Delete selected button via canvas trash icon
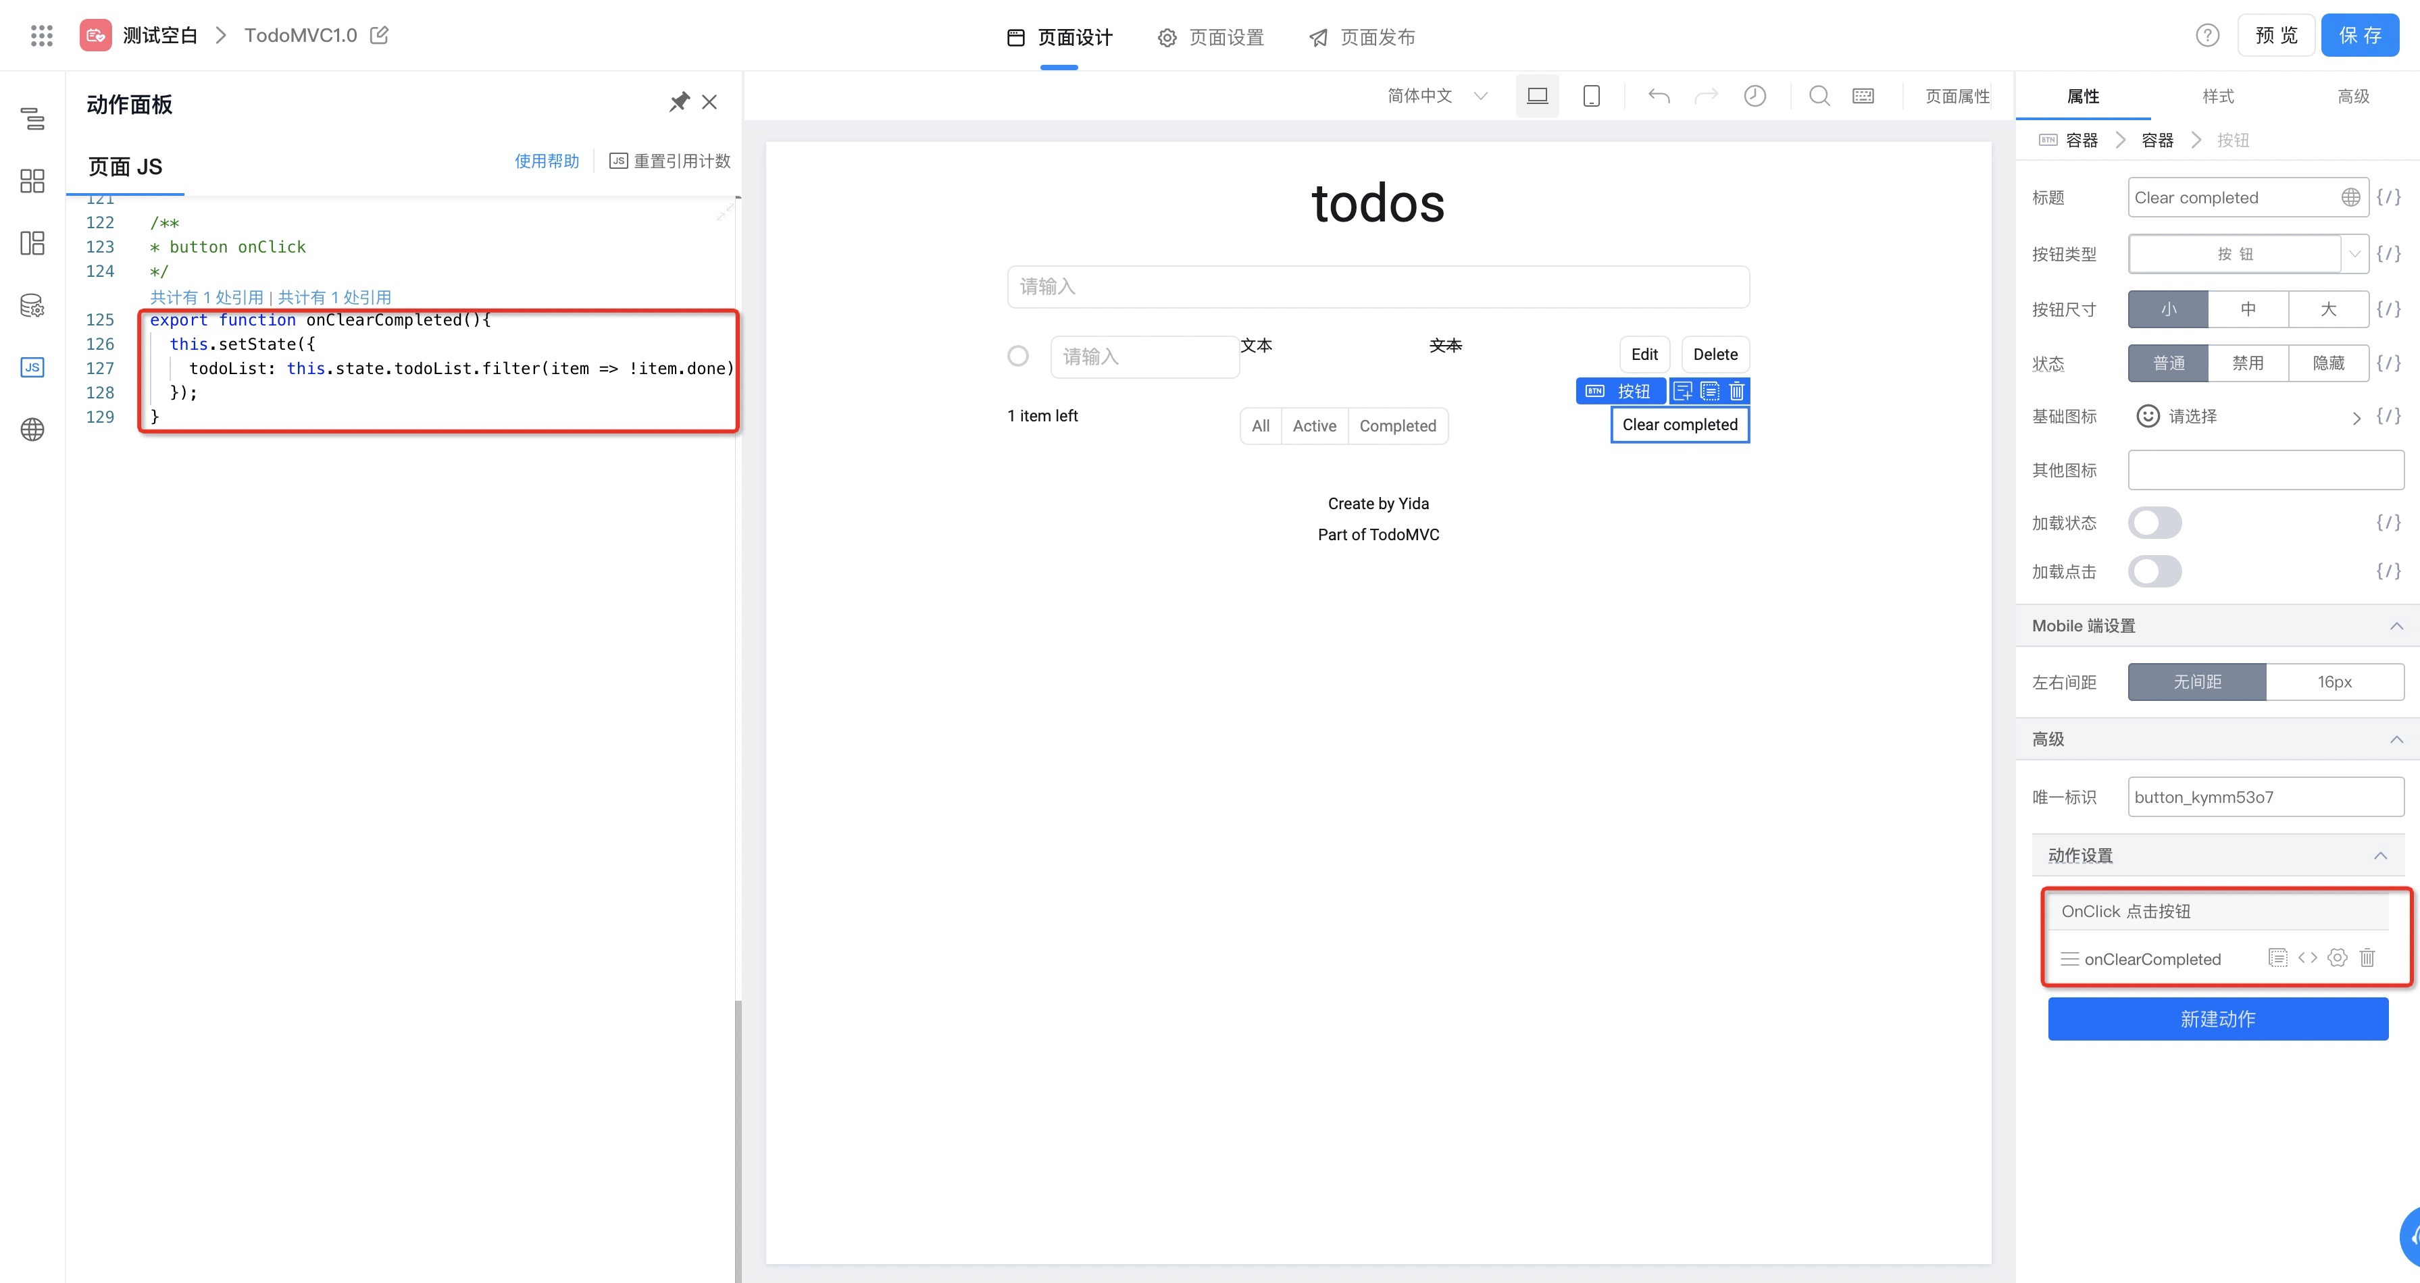 coord(1736,391)
